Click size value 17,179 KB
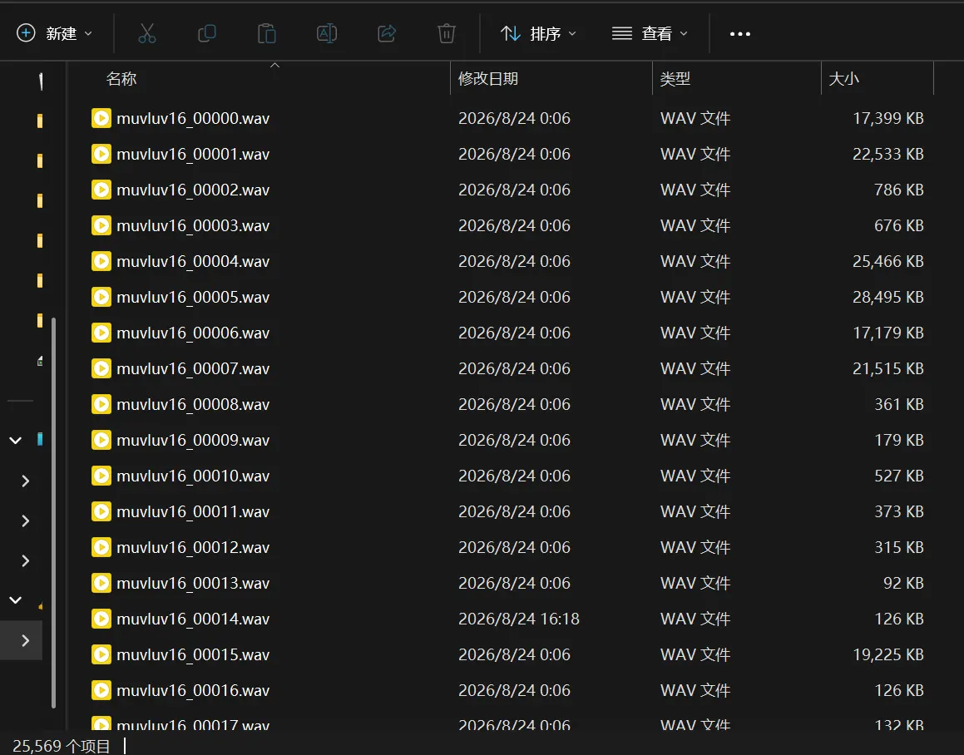Image resolution: width=964 pixels, height=755 pixels. pyautogui.click(x=888, y=333)
